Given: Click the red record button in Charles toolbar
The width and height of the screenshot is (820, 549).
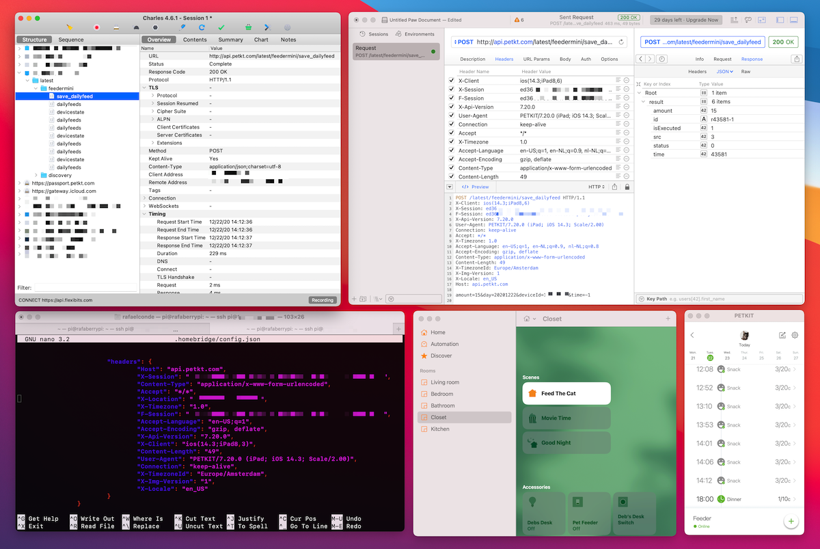Looking at the screenshot, I should click(96, 27).
